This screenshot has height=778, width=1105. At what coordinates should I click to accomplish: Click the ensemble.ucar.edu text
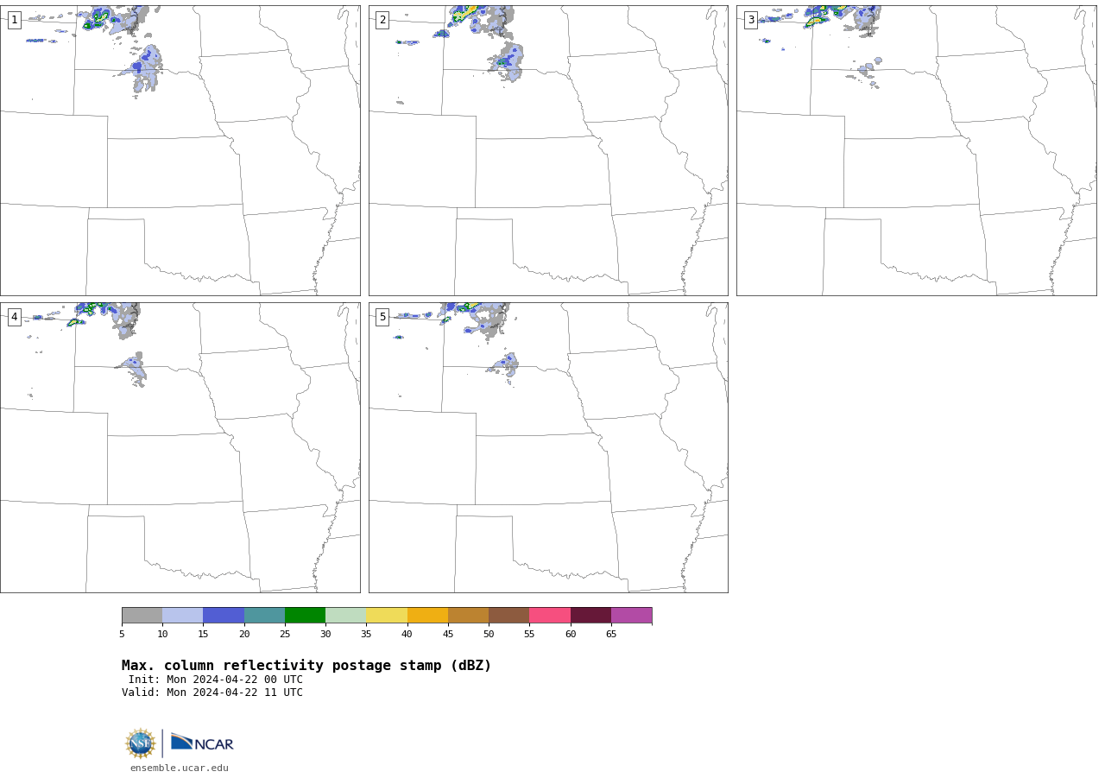click(180, 769)
